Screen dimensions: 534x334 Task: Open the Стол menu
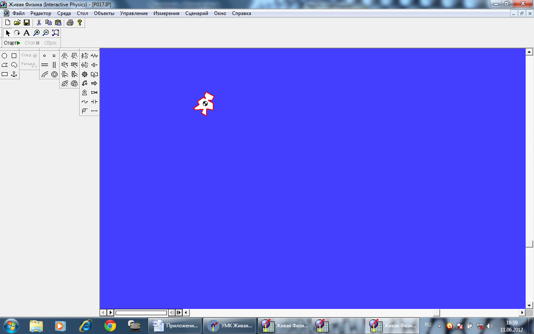[x=83, y=13]
